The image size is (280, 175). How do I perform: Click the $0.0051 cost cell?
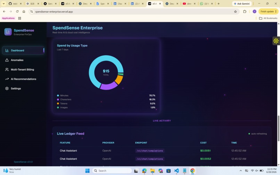pyautogui.click(x=205, y=151)
